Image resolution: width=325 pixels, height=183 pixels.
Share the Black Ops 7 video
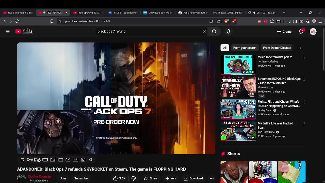pos(151,178)
